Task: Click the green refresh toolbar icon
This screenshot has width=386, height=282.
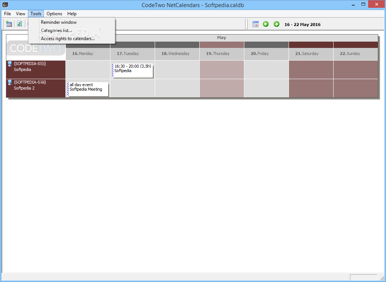Action: (20, 24)
